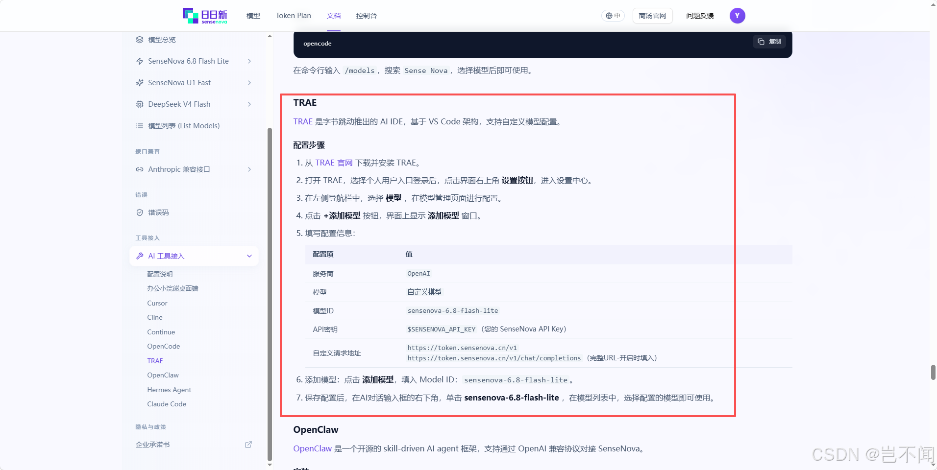Click shield icon beside 错误码
937x470 pixels.
click(140, 212)
